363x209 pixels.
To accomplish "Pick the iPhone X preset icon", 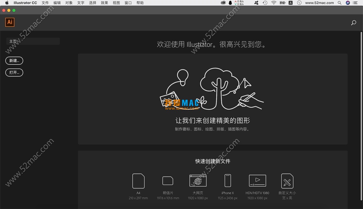I will pos(228,181).
